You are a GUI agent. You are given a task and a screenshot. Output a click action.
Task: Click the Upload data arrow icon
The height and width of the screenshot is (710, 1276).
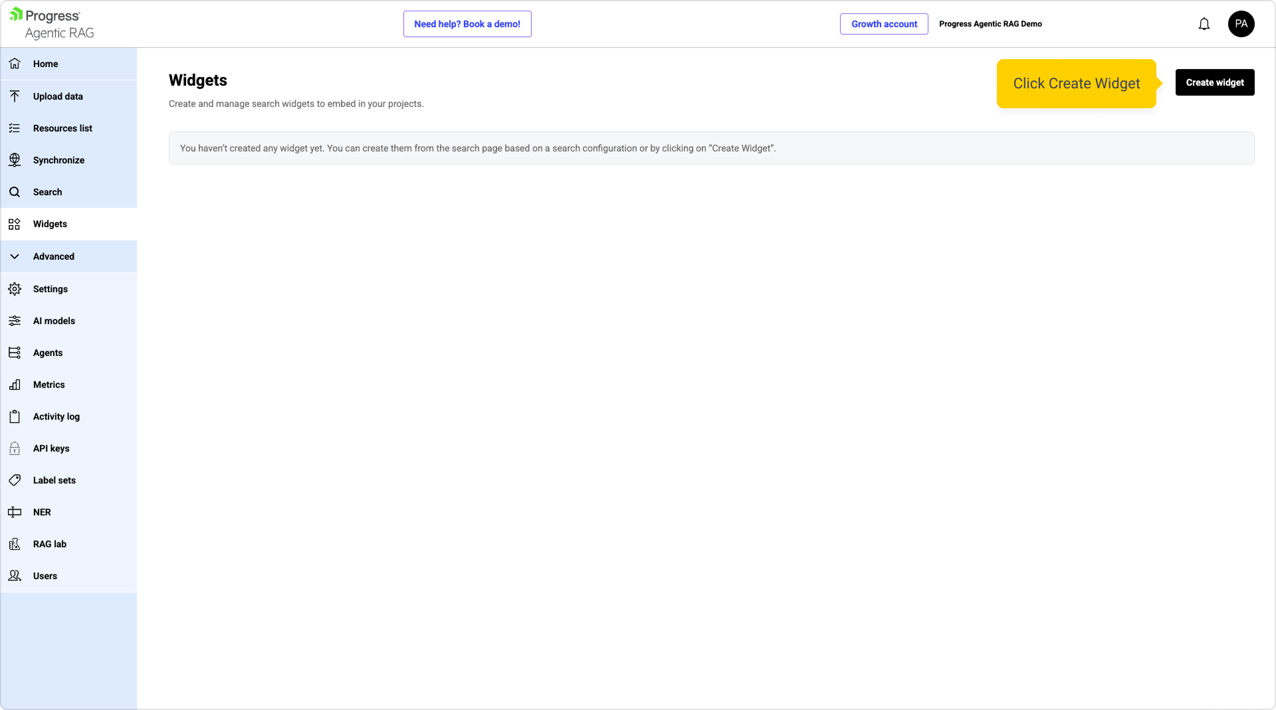point(15,96)
